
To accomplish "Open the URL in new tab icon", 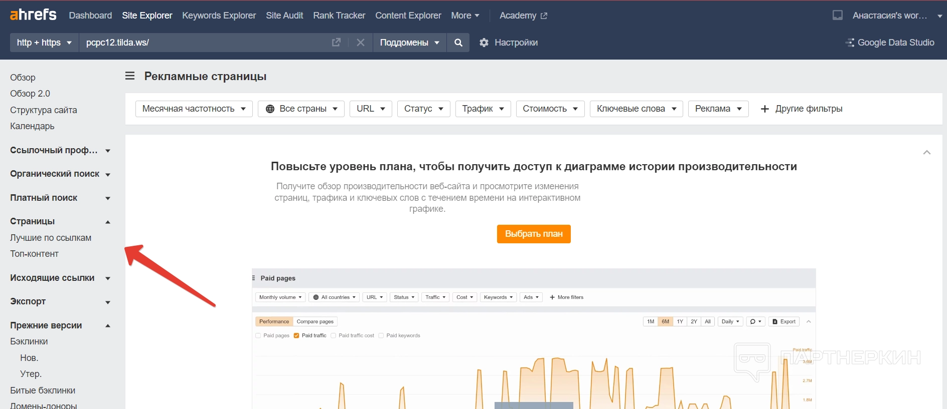I will pyautogui.click(x=336, y=43).
